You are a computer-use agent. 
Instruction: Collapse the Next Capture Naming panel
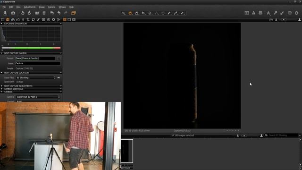(x=1, y=53)
